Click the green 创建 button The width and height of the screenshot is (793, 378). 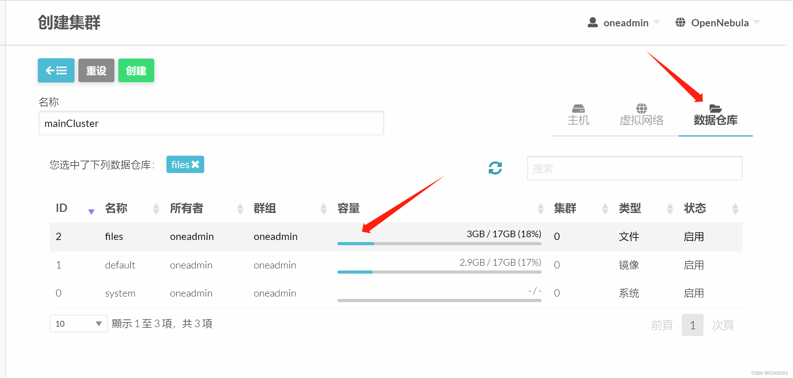pos(136,70)
